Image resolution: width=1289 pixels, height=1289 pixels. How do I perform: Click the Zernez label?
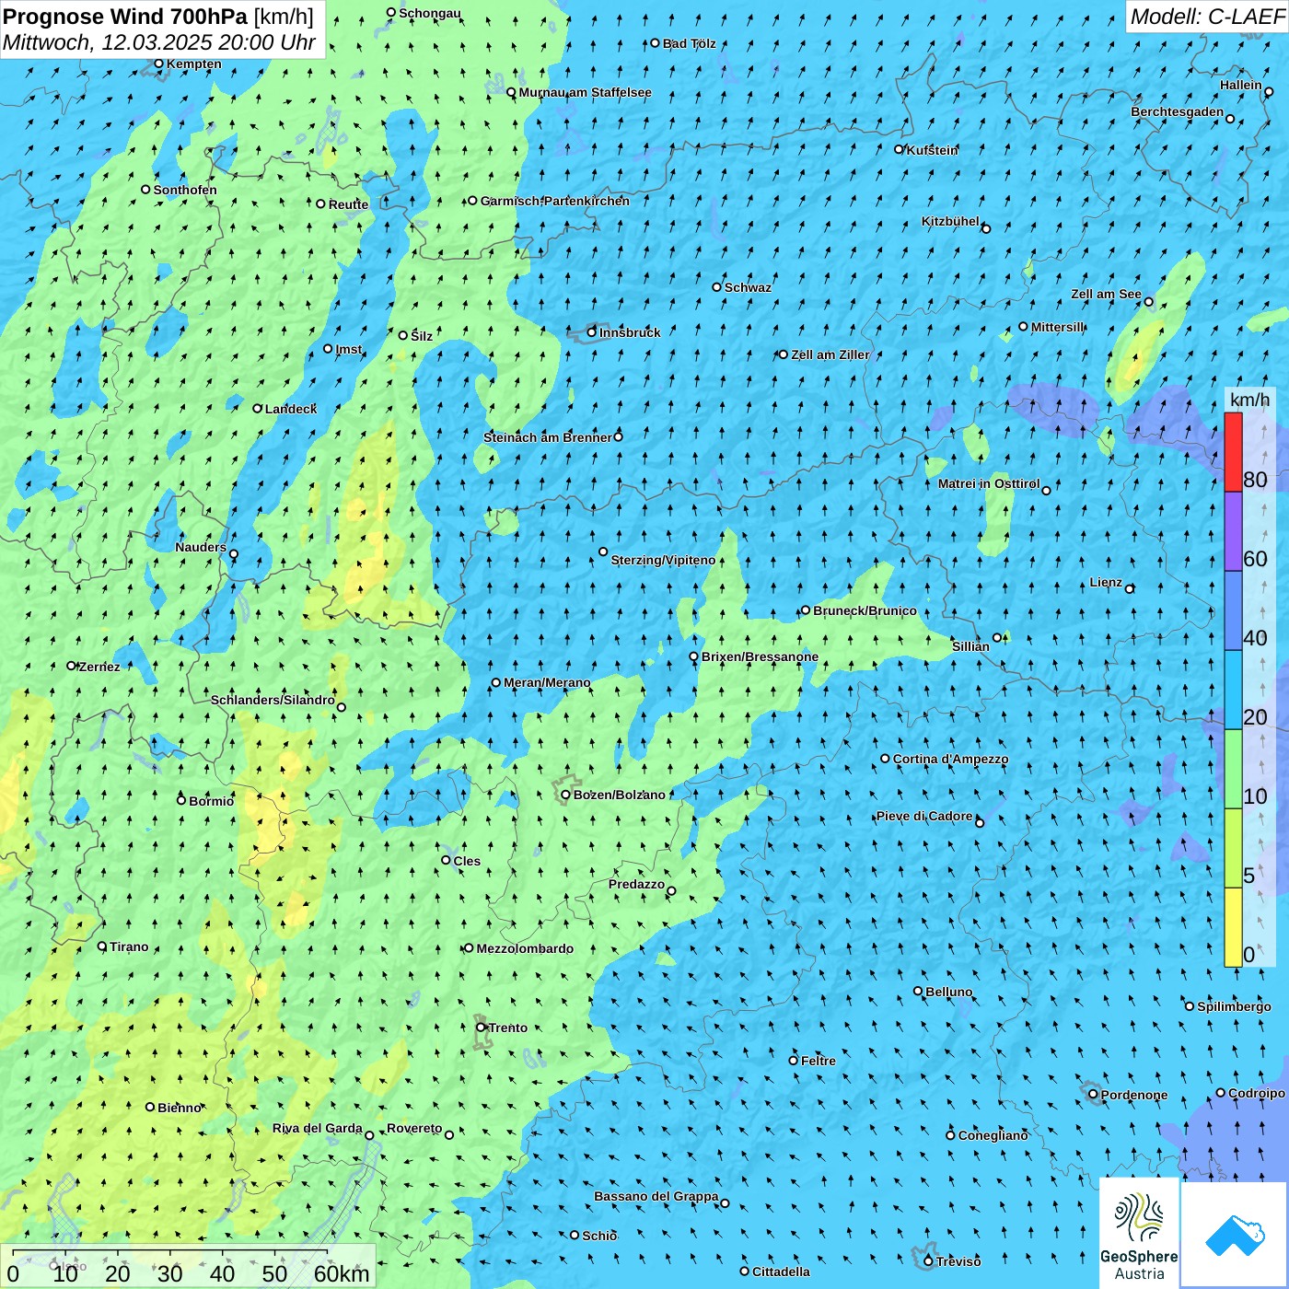(x=99, y=667)
